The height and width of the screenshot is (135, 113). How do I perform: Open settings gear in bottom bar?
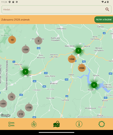[x=102, y=124]
